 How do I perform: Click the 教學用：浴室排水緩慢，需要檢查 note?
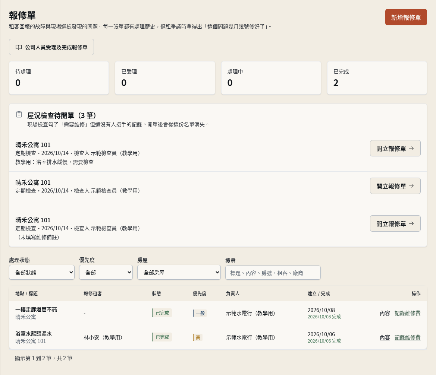pyautogui.click(x=54, y=162)
